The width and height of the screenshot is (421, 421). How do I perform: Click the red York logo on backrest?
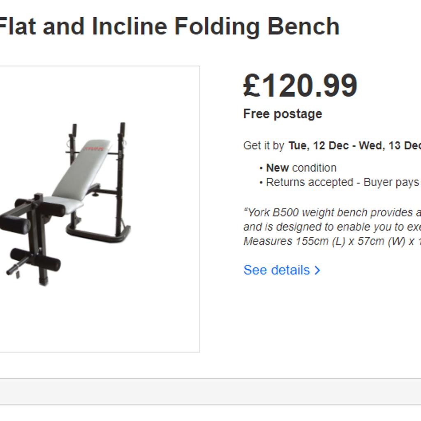(x=94, y=148)
